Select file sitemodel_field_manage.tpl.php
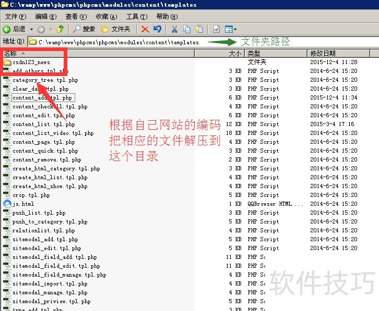This screenshot has height=311, width=379. pos(60,275)
